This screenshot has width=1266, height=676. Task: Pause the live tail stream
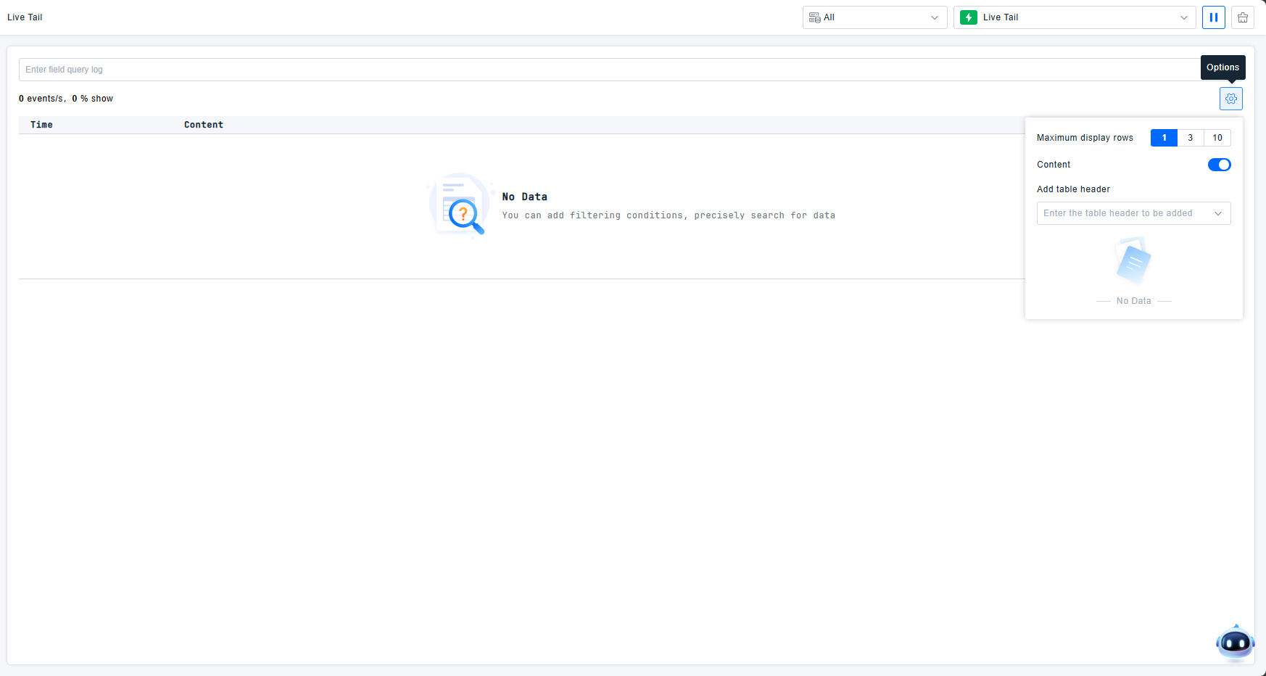tap(1213, 17)
